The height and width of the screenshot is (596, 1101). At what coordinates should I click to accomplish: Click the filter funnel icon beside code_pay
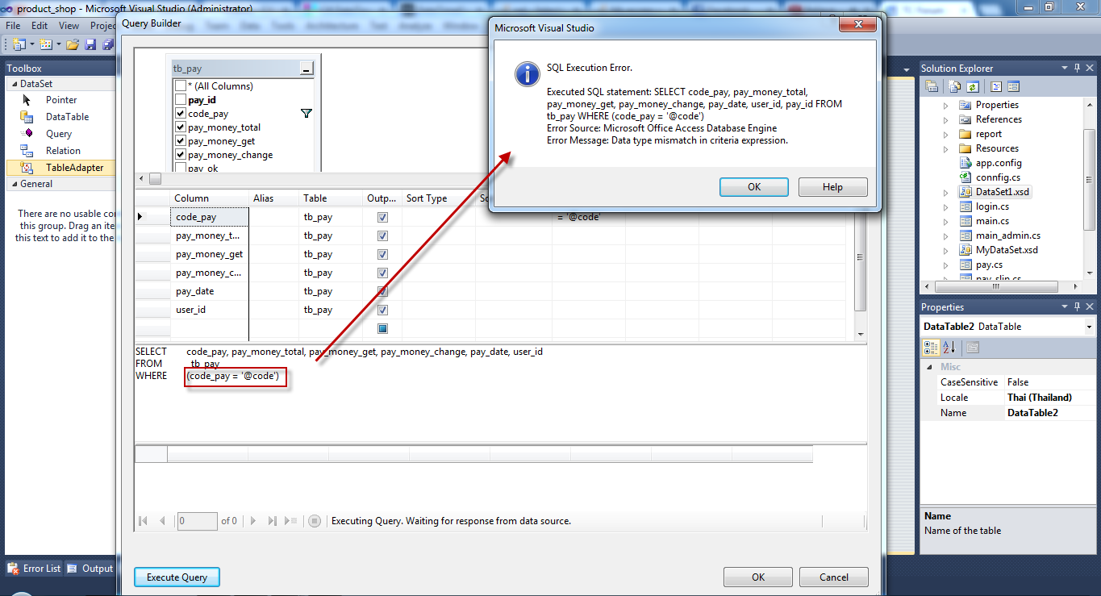(x=307, y=114)
